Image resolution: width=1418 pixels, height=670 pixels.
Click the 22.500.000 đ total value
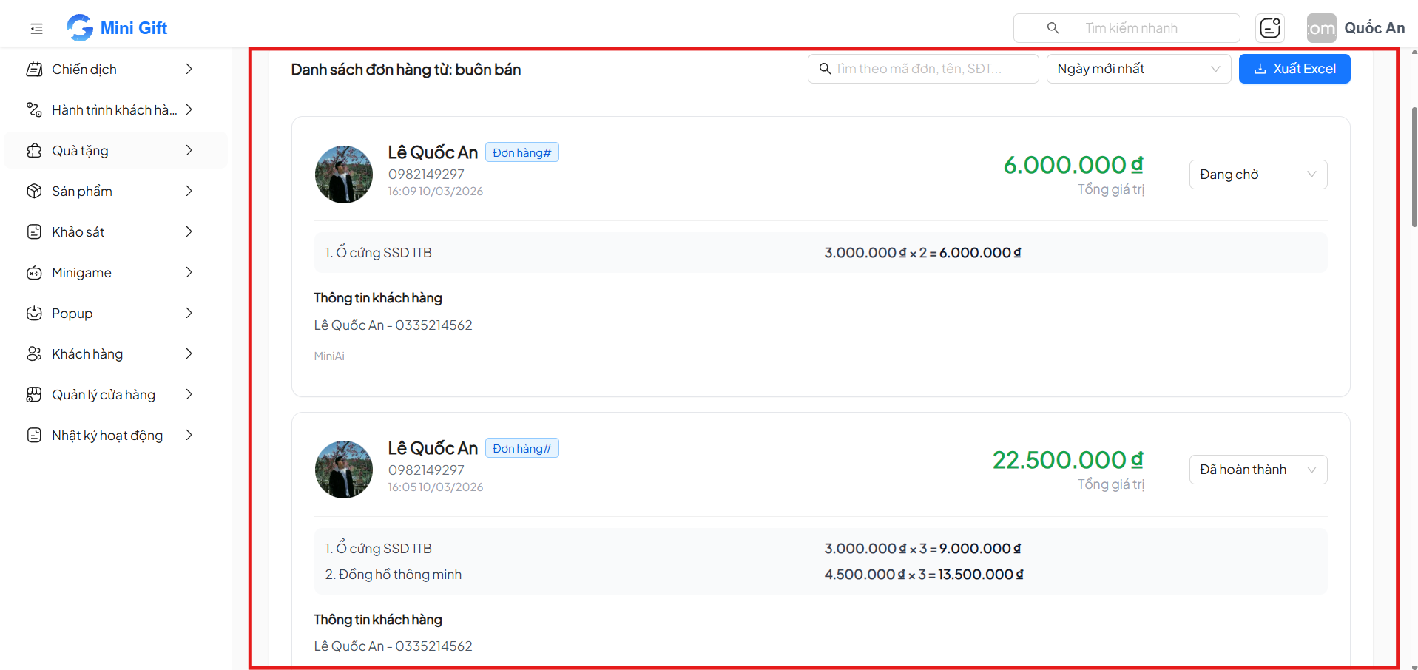tap(1068, 460)
